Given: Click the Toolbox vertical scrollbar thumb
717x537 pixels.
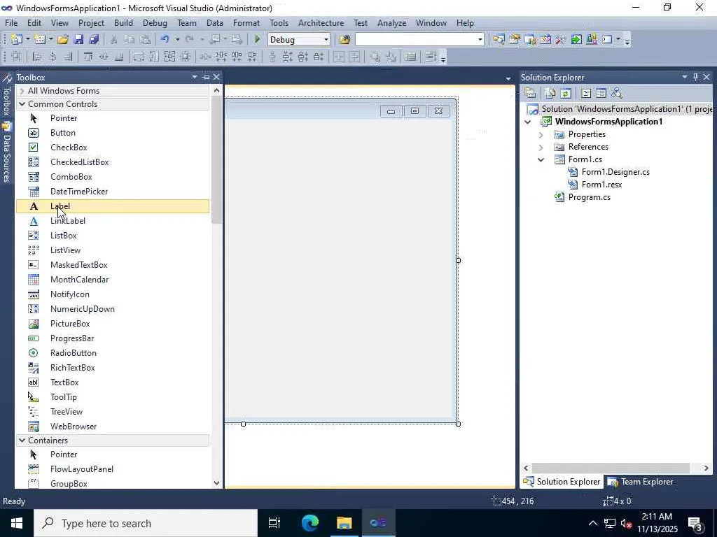Looking at the screenshot, I should pos(217,160).
